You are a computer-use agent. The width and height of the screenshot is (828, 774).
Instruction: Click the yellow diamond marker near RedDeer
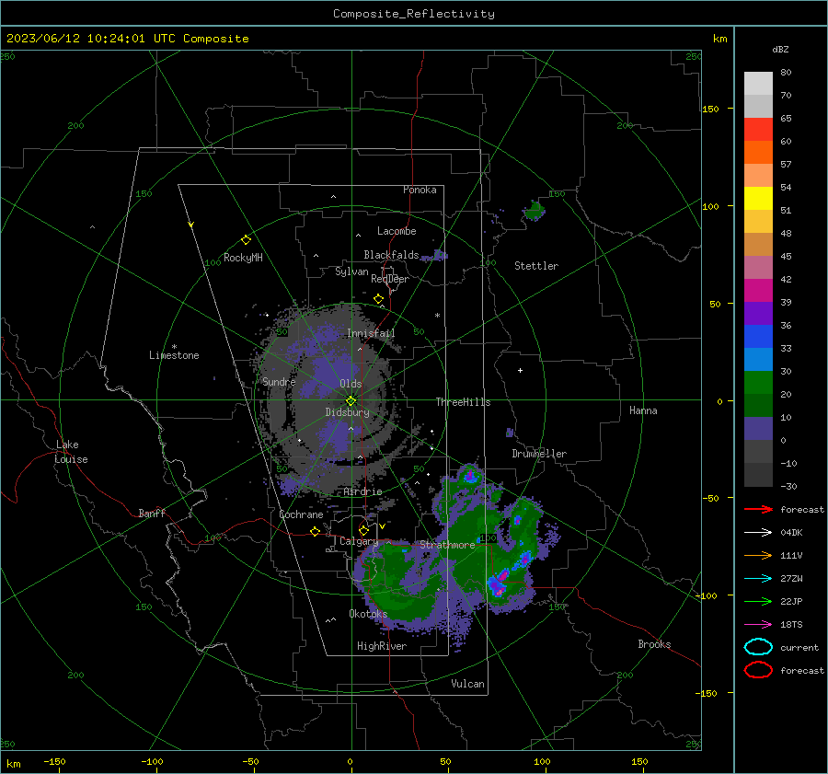379,299
